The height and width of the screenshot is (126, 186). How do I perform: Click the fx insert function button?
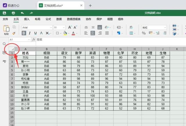[34, 39]
